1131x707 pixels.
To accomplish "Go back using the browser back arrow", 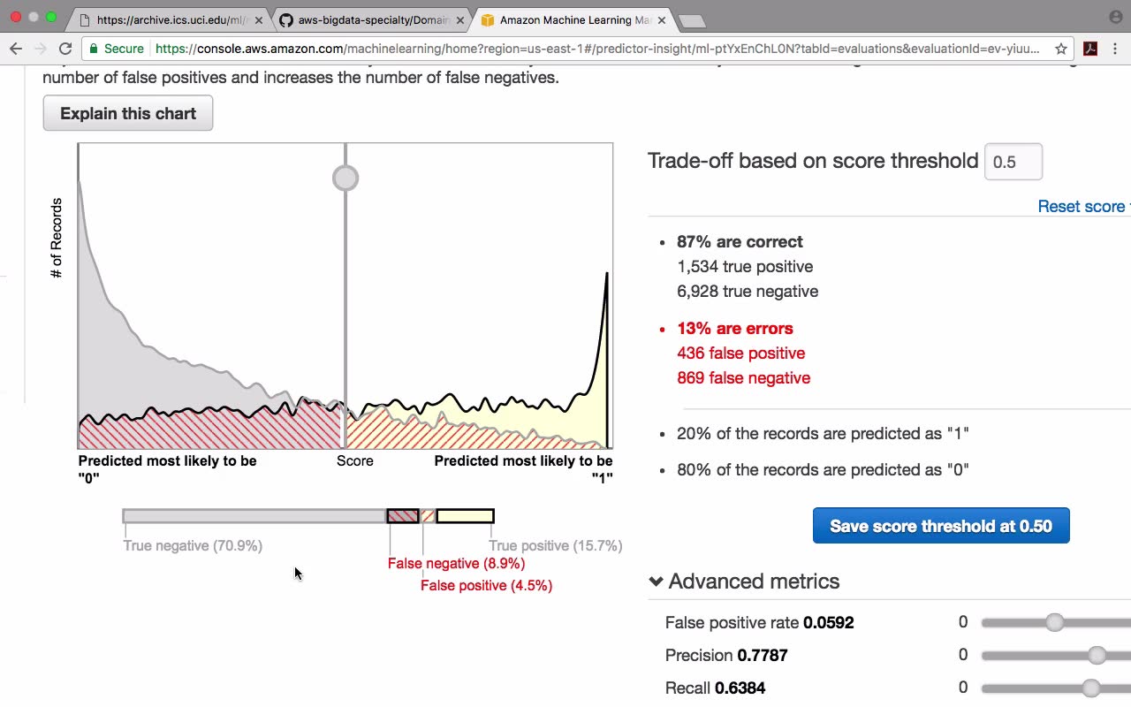I will [16, 49].
